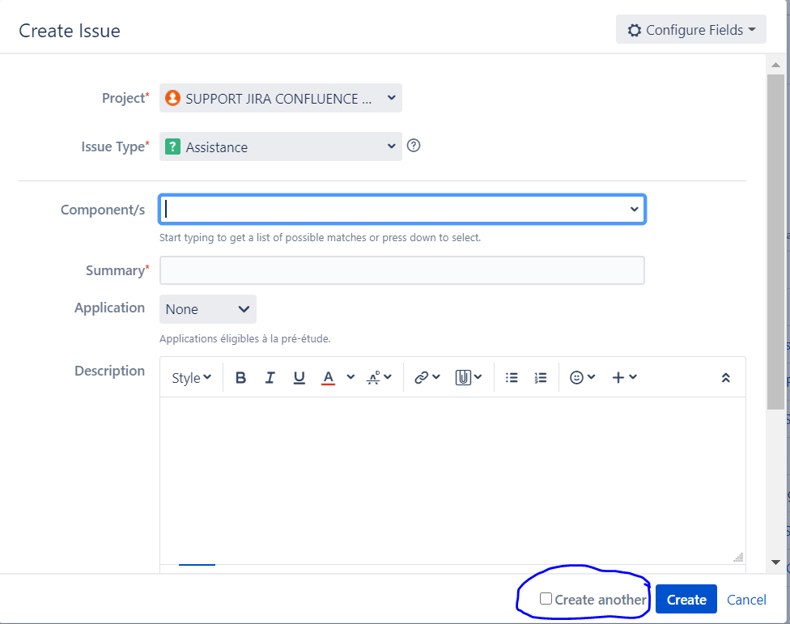
Task: Click into the Summary text field
Action: pos(402,270)
